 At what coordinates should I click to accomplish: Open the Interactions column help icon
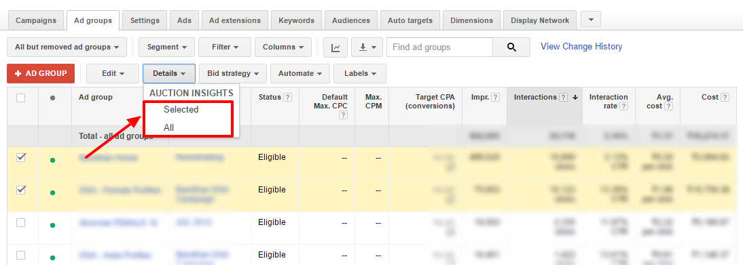coord(563,98)
